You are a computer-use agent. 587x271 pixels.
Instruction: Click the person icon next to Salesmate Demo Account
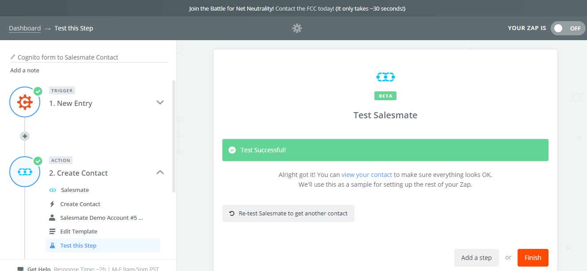pyautogui.click(x=52, y=218)
